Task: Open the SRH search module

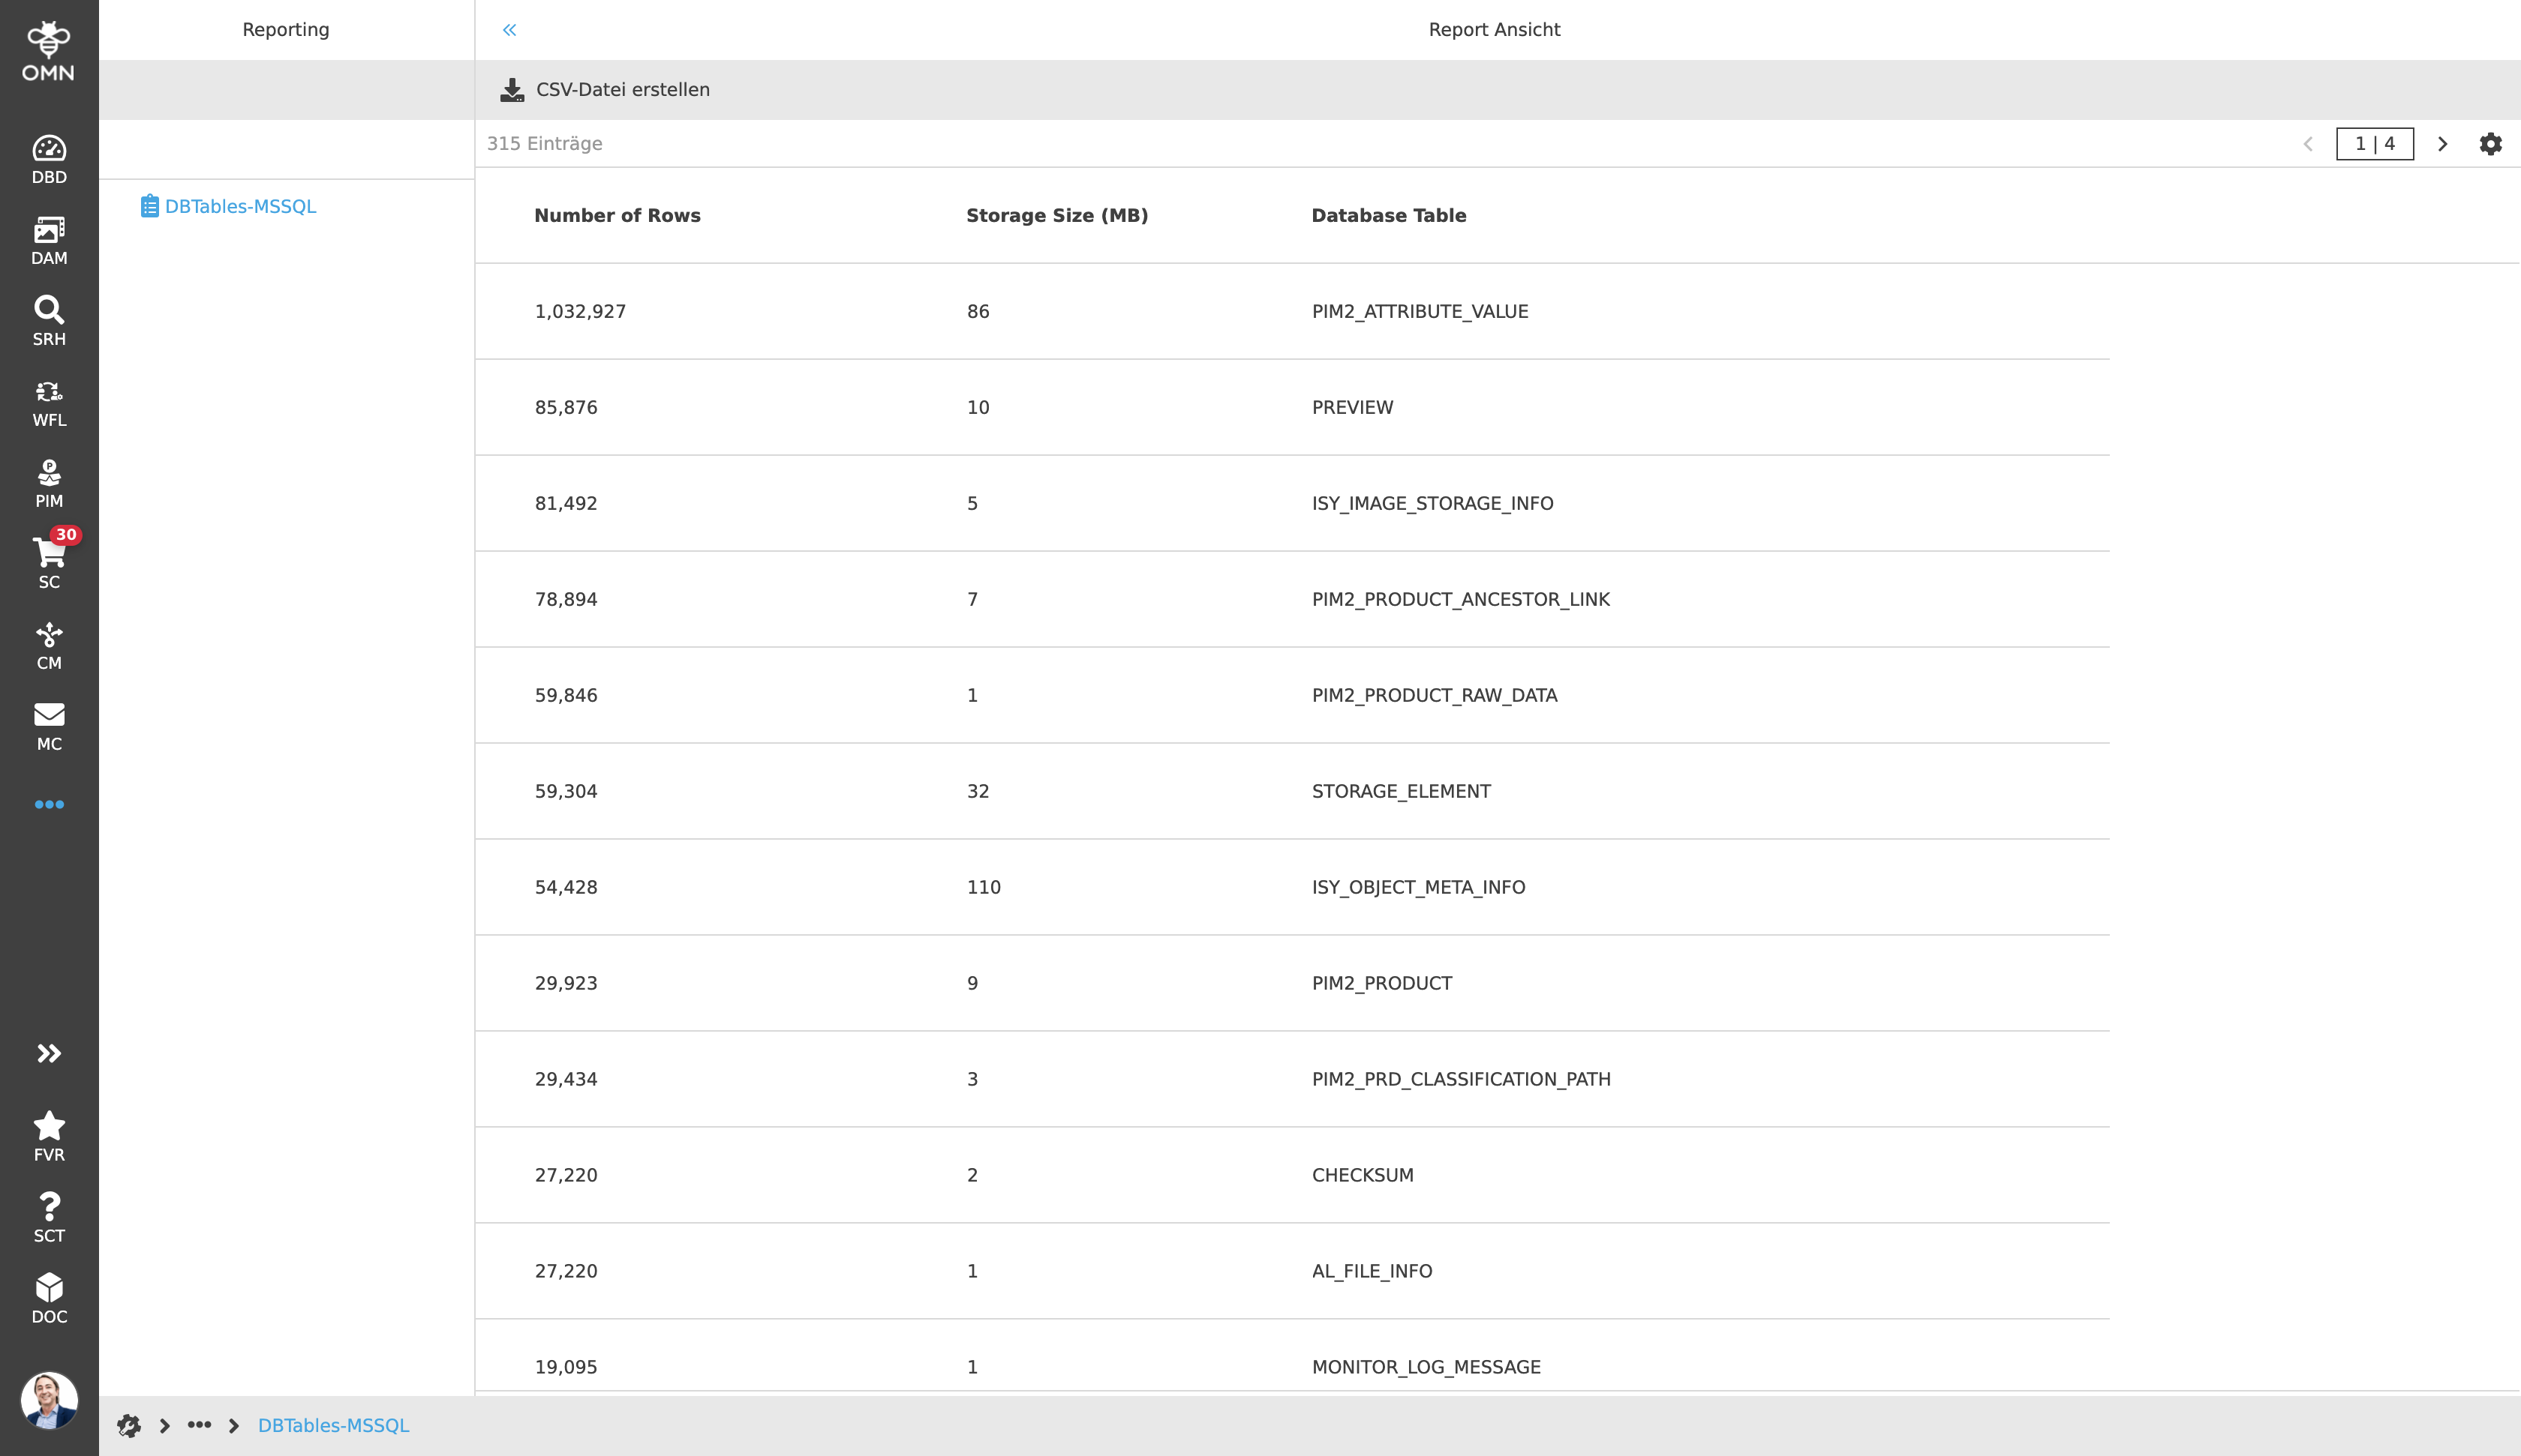Action: [49, 321]
